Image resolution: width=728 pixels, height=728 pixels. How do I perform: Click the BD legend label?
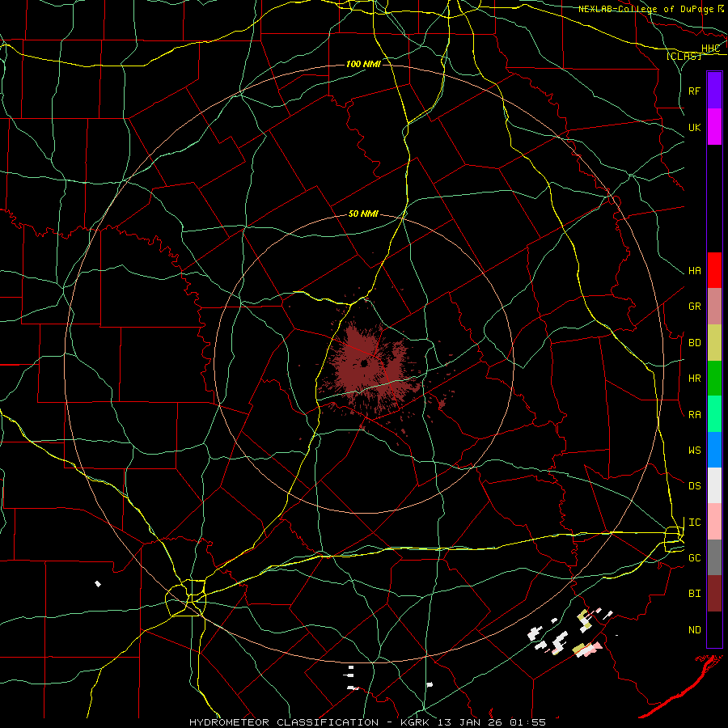[694, 343]
